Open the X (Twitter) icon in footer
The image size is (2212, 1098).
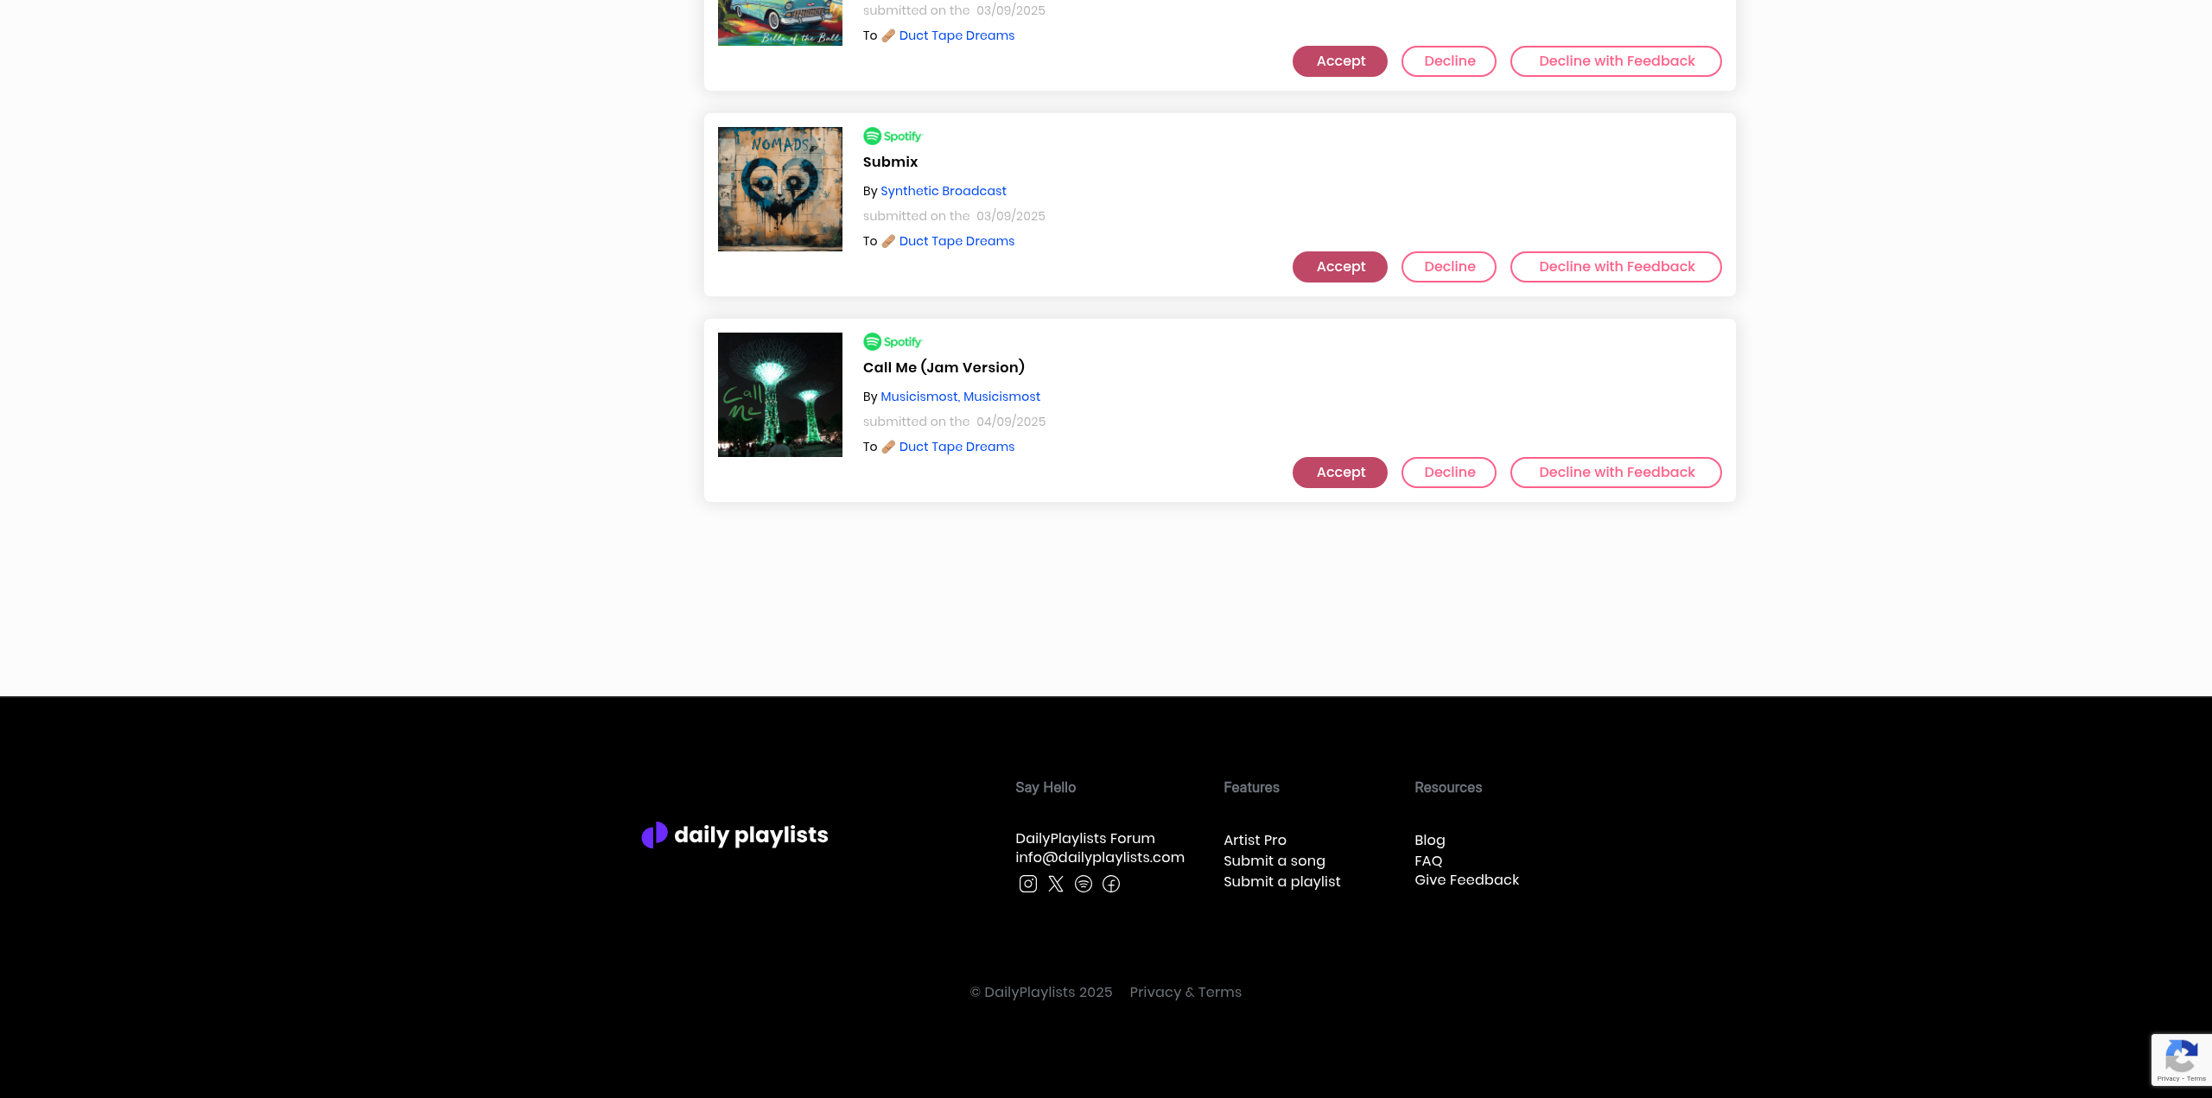coord(1055,884)
